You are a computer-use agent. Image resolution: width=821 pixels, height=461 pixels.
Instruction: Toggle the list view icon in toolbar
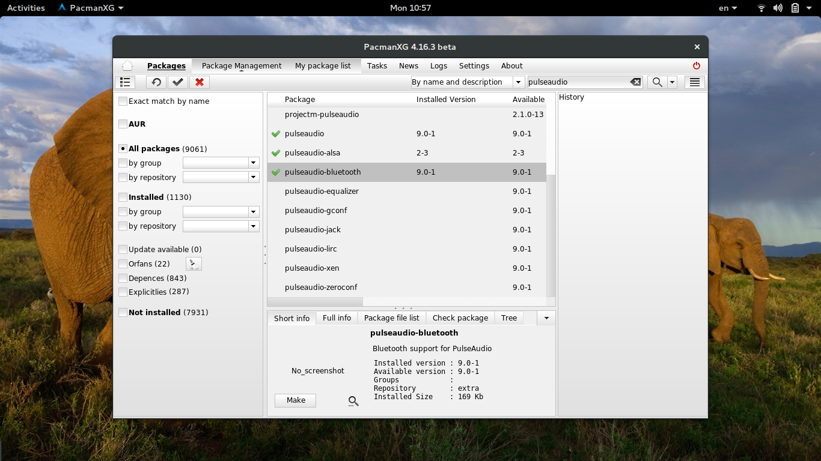[x=125, y=82]
